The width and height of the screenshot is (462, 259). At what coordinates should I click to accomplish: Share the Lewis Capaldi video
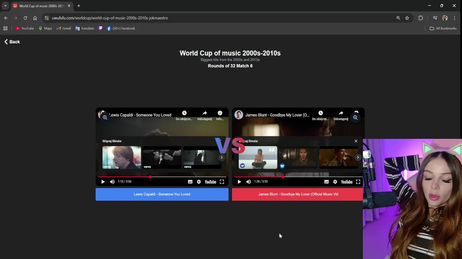point(204,115)
